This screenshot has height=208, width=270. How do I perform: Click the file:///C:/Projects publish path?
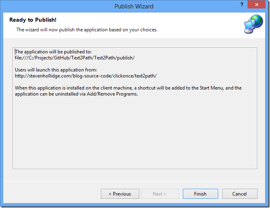(x=74, y=58)
